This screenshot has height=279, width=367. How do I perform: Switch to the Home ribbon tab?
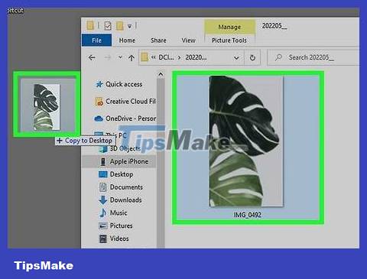(x=127, y=41)
